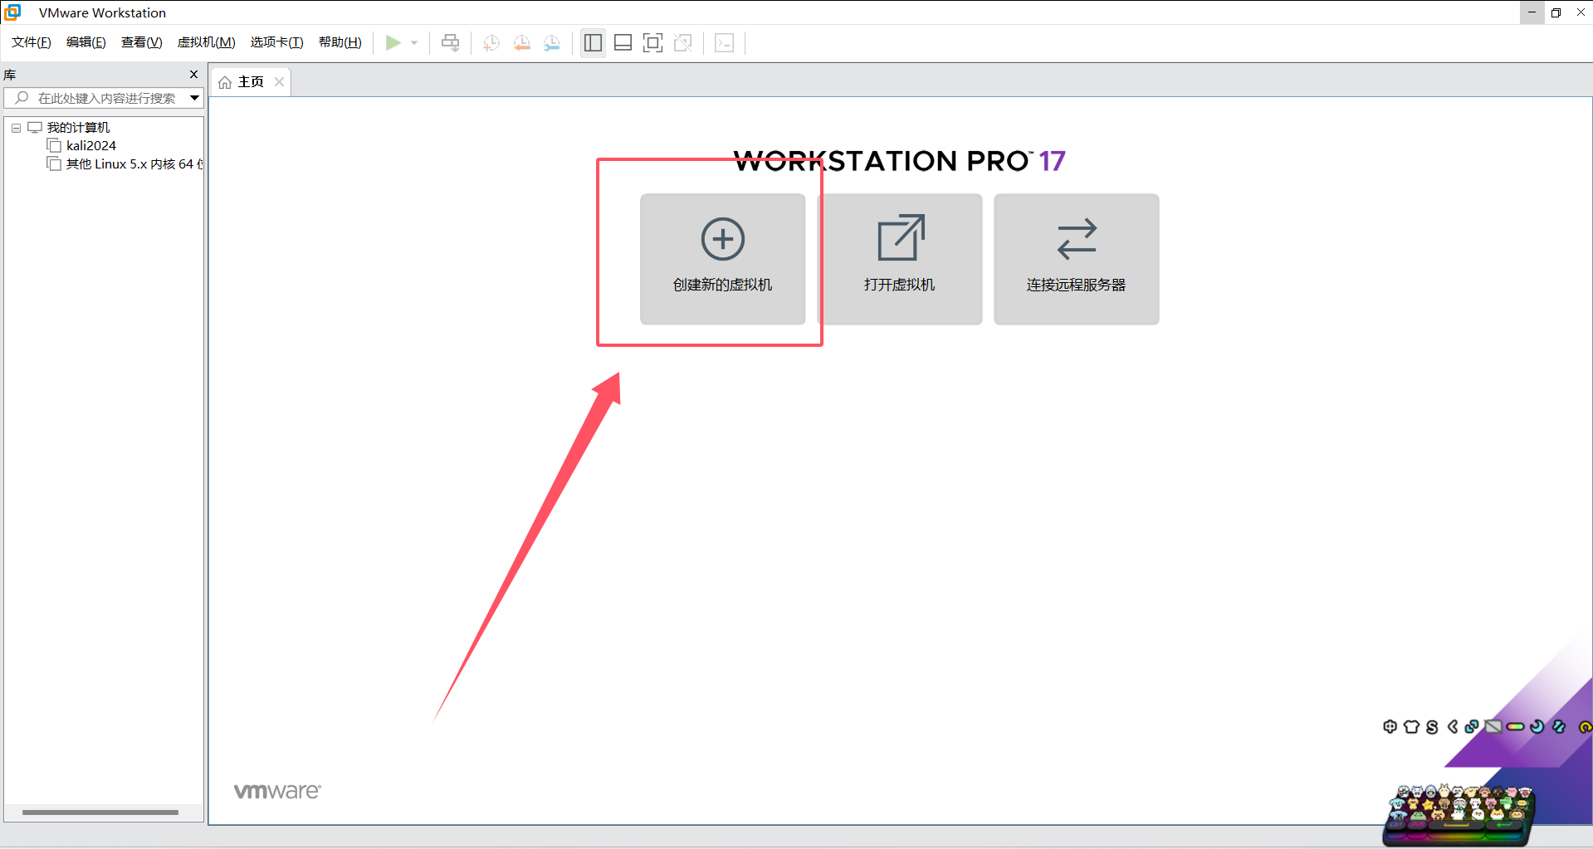The image size is (1593, 849).
Task: Collapse the 我的计算机 tree node
Action: (16, 128)
